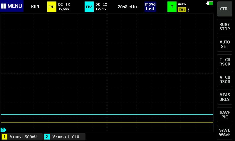
Task: Click the yellow CH1 channel badge
Action: click(51, 6)
